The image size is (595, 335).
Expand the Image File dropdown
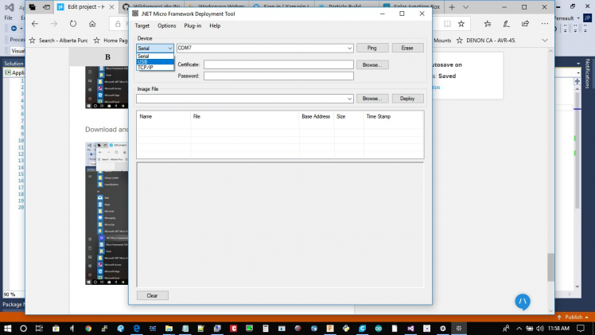pyautogui.click(x=349, y=99)
